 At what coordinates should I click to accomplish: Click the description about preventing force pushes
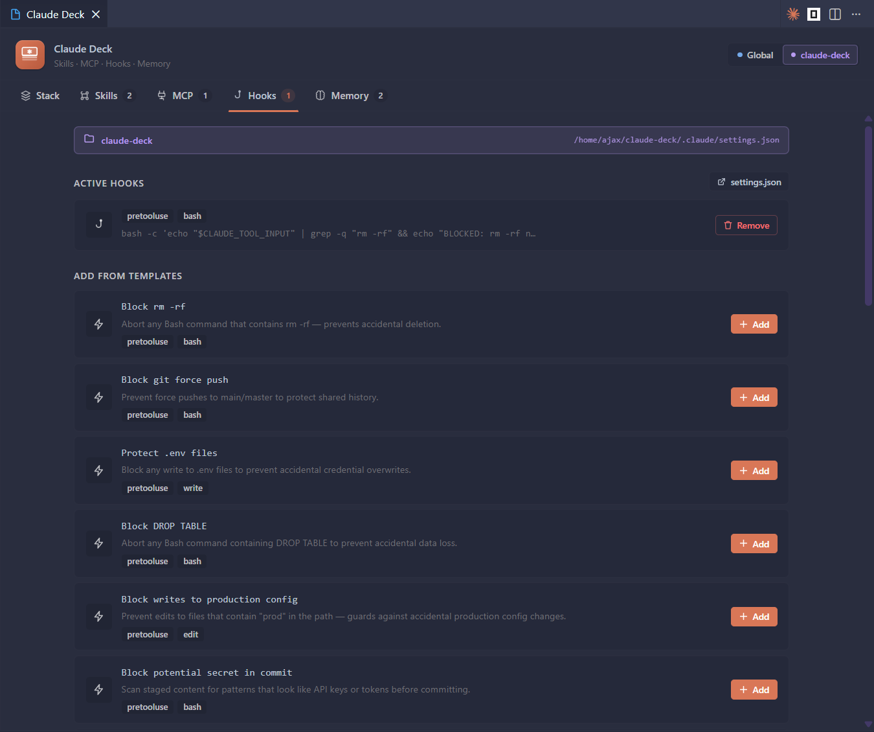pos(250,397)
